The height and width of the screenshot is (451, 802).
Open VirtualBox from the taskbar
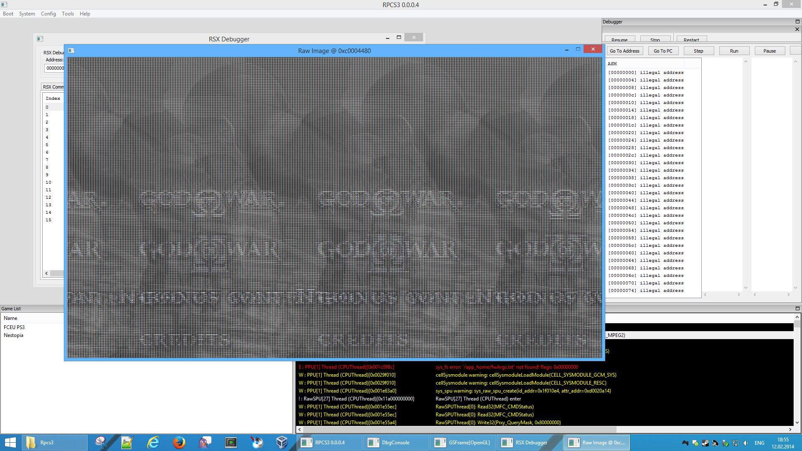[x=282, y=443]
